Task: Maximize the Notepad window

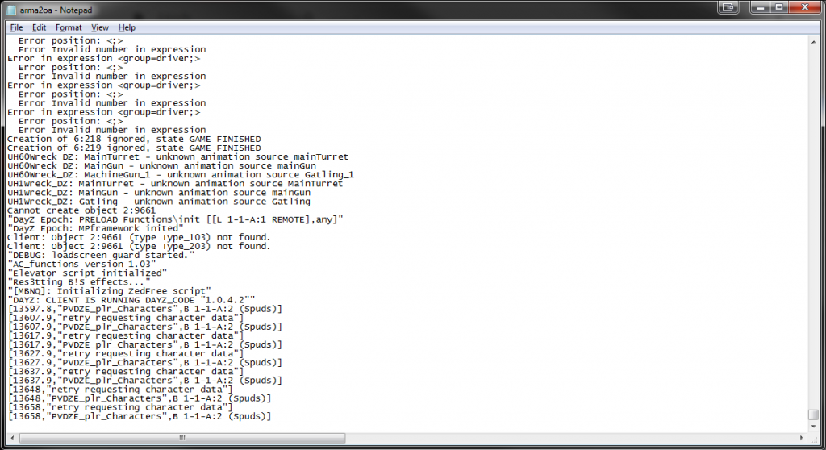Action: 779,7
